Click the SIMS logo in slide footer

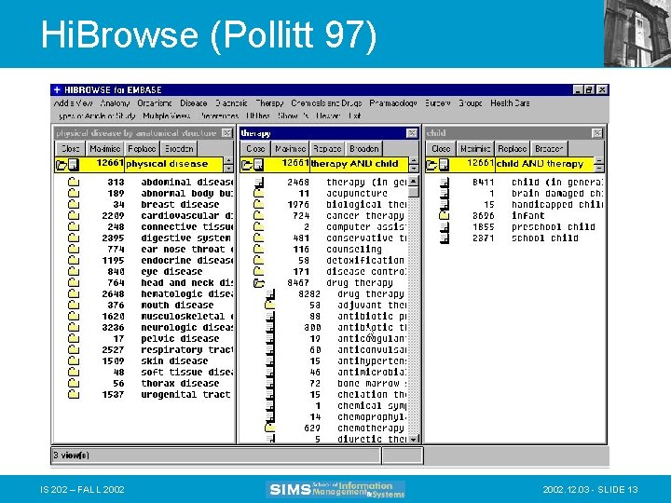pyautogui.click(x=335, y=489)
